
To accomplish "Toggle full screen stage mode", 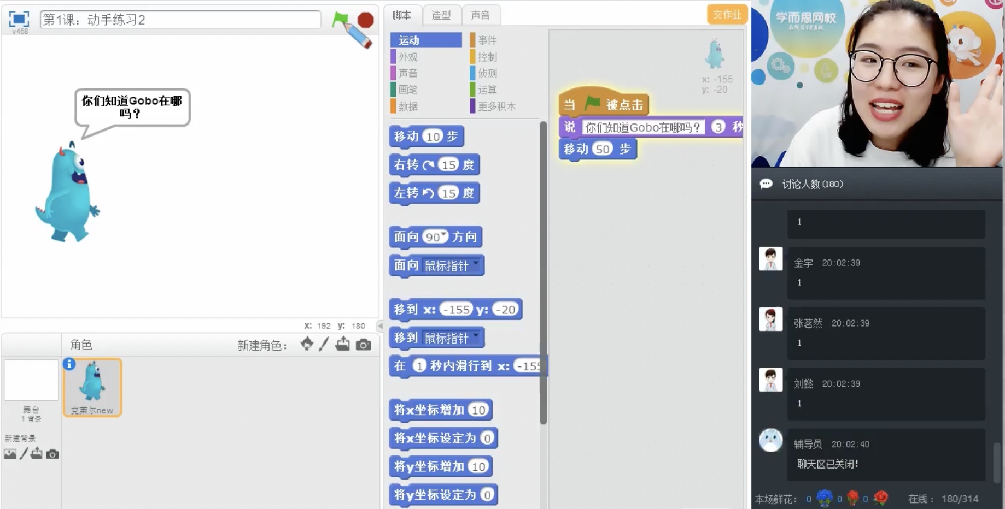I will [19, 19].
